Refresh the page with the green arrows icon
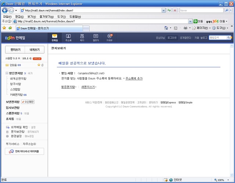 pos(169,10)
